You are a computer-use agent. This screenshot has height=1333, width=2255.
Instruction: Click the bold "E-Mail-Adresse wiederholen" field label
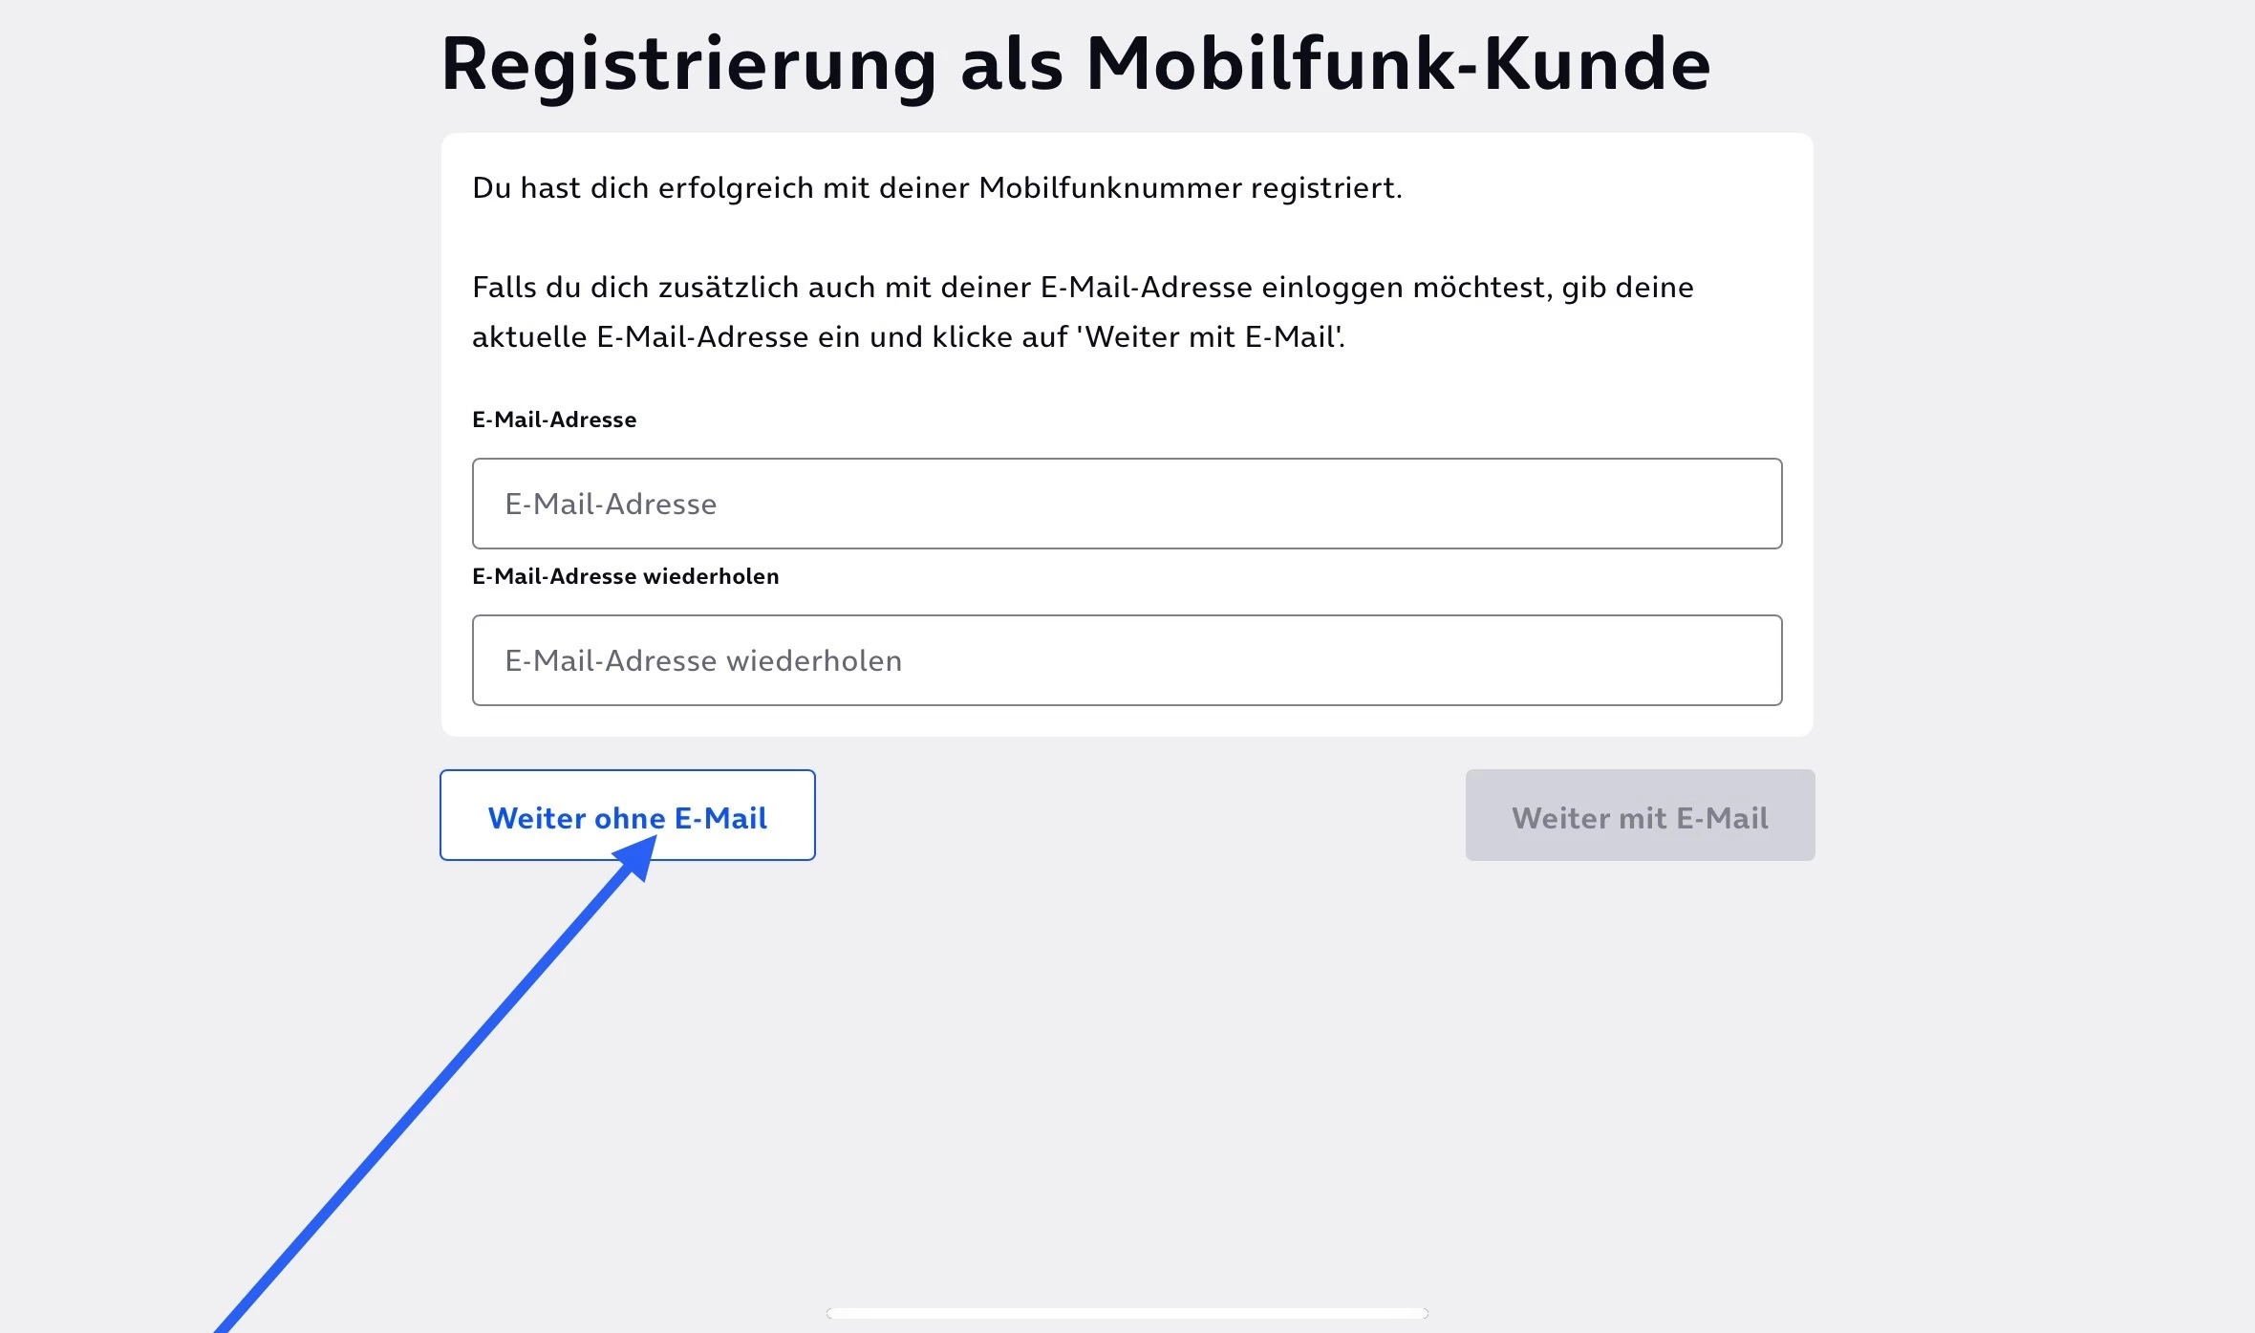click(626, 576)
